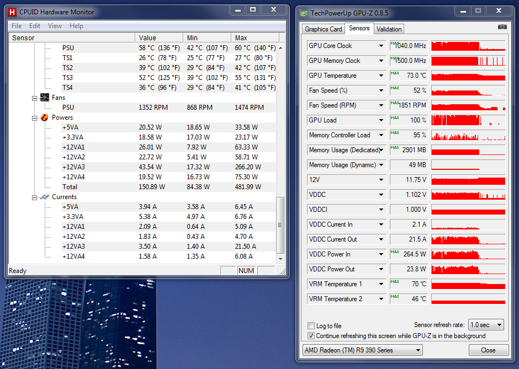Select the Sensors tab in GPU-Z
519x369 pixels.
point(359,29)
